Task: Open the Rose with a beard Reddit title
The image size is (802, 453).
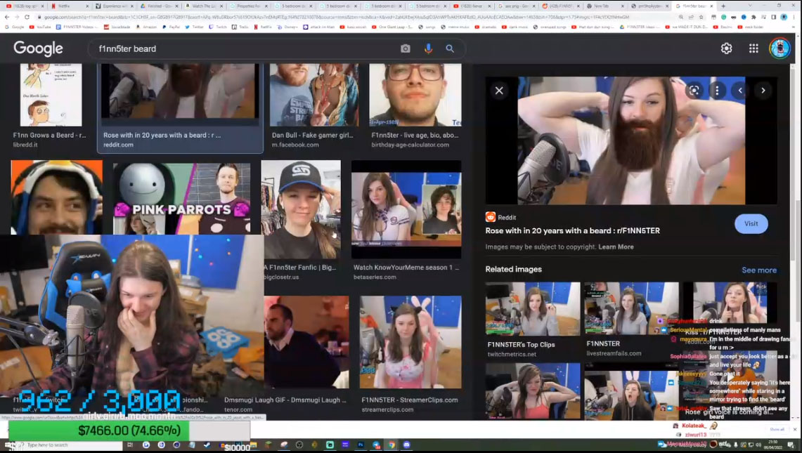Action: pos(572,230)
